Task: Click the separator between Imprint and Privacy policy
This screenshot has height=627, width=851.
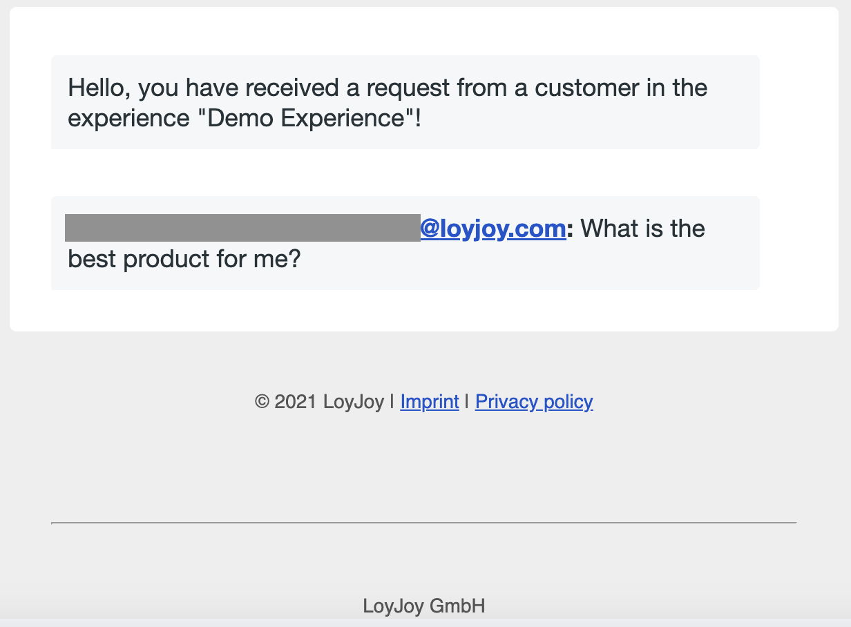Action: point(468,402)
